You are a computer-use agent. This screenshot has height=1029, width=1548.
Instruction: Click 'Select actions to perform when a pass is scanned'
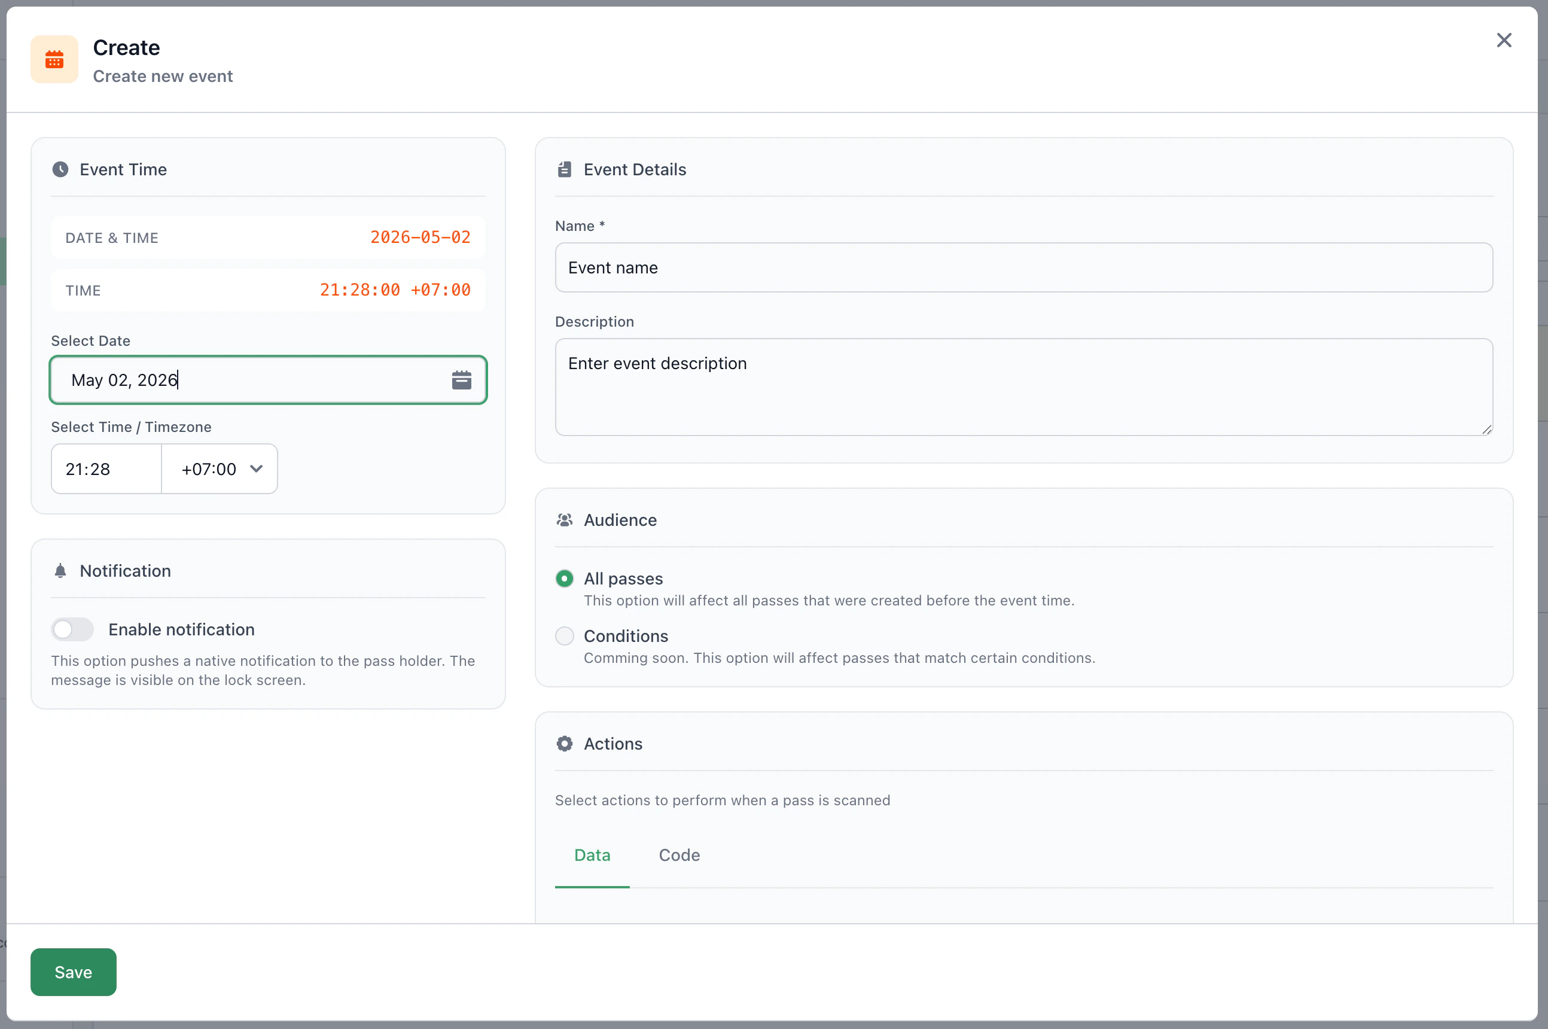pos(722,800)
